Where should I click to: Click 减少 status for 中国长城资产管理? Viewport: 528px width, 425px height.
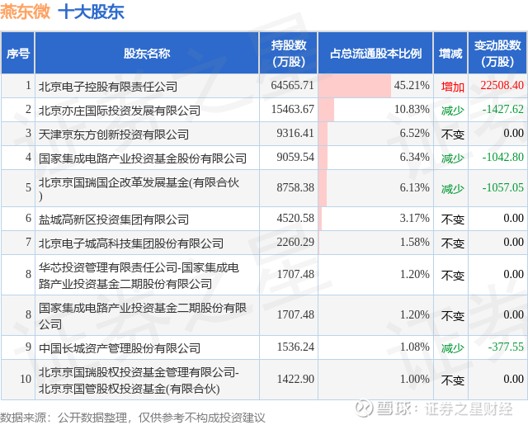pyautogui.click(x=453, y=348)
